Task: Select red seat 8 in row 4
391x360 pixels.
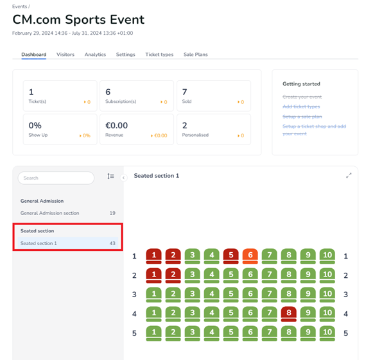Action: (x=289, y=314)
